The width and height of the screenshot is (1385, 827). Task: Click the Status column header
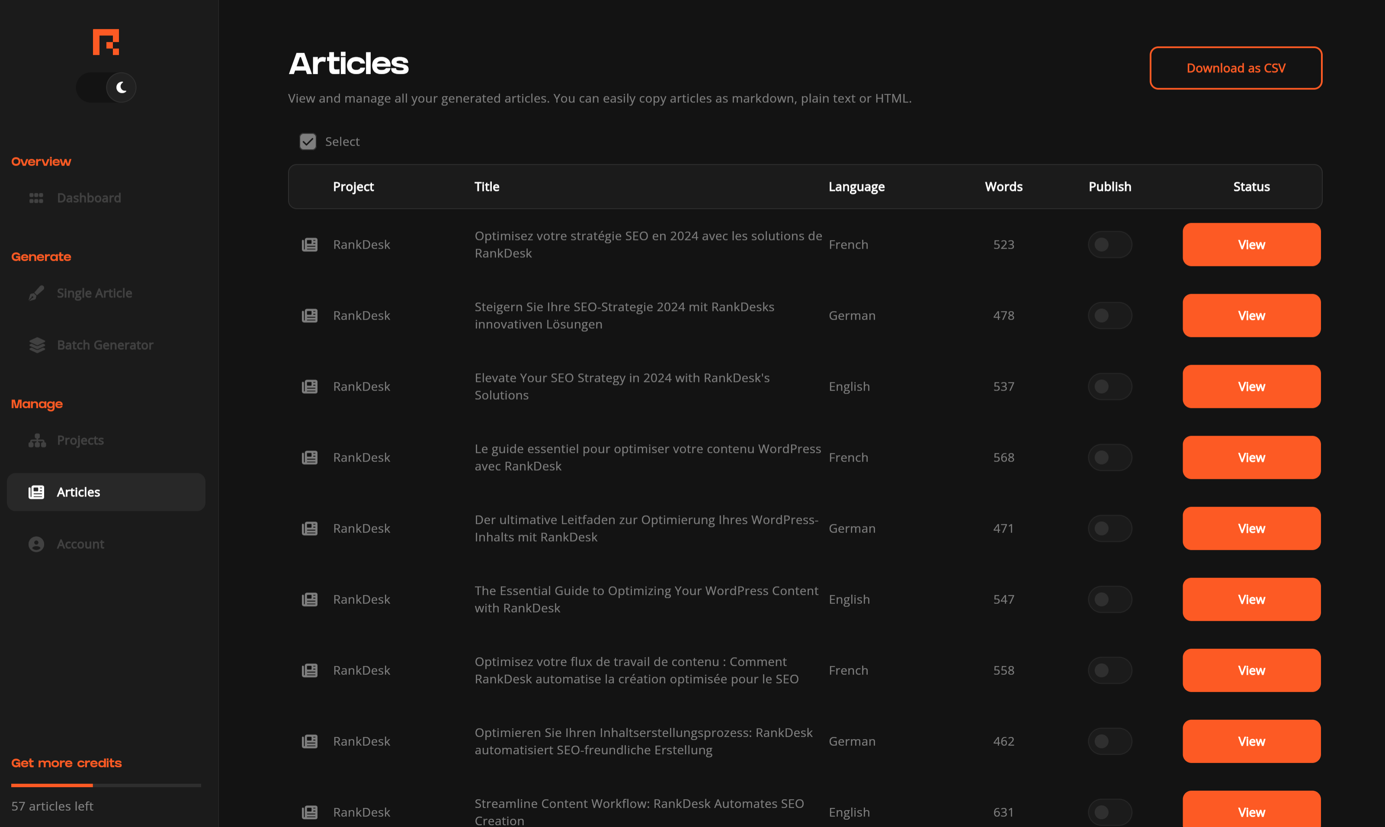pos(1251,187)
